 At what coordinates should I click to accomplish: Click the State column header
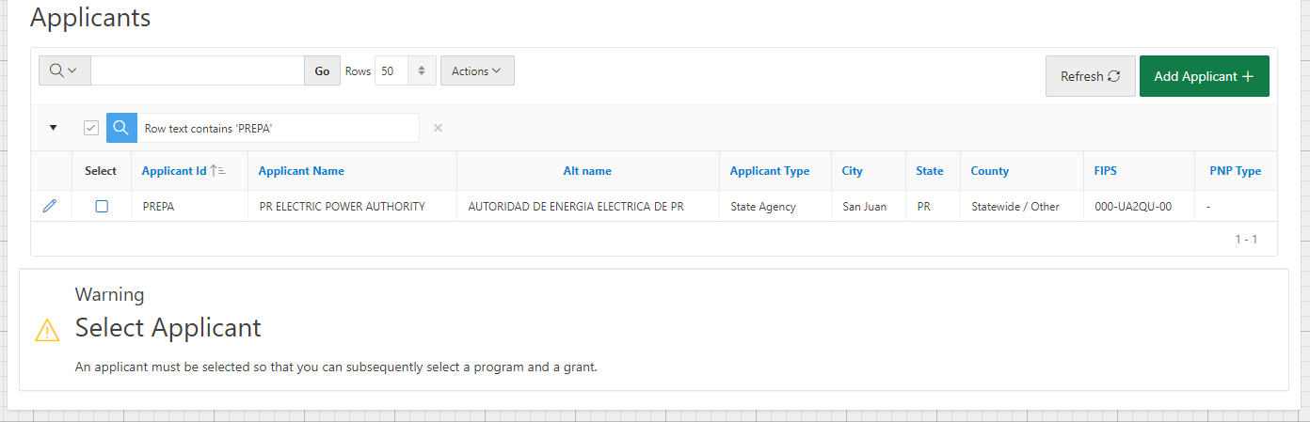pyautogui.click(x=930, y=171)
